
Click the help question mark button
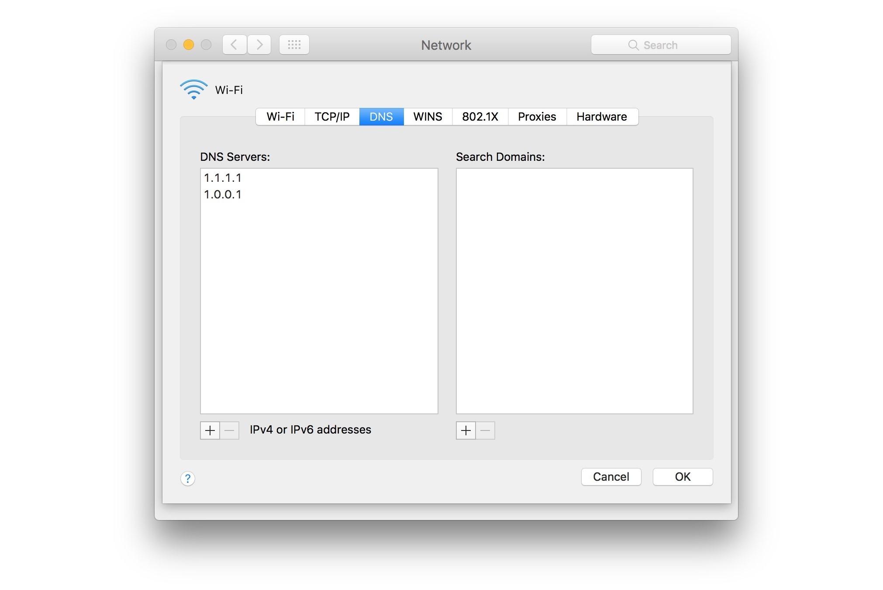[188, 479]
